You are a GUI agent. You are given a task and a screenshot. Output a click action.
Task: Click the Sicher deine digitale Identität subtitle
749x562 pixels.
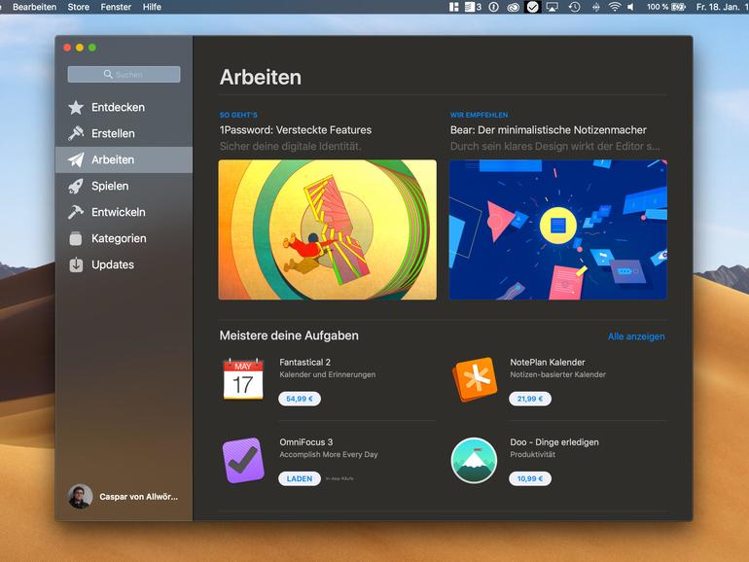pyautogui.click(x=291, y=147)
